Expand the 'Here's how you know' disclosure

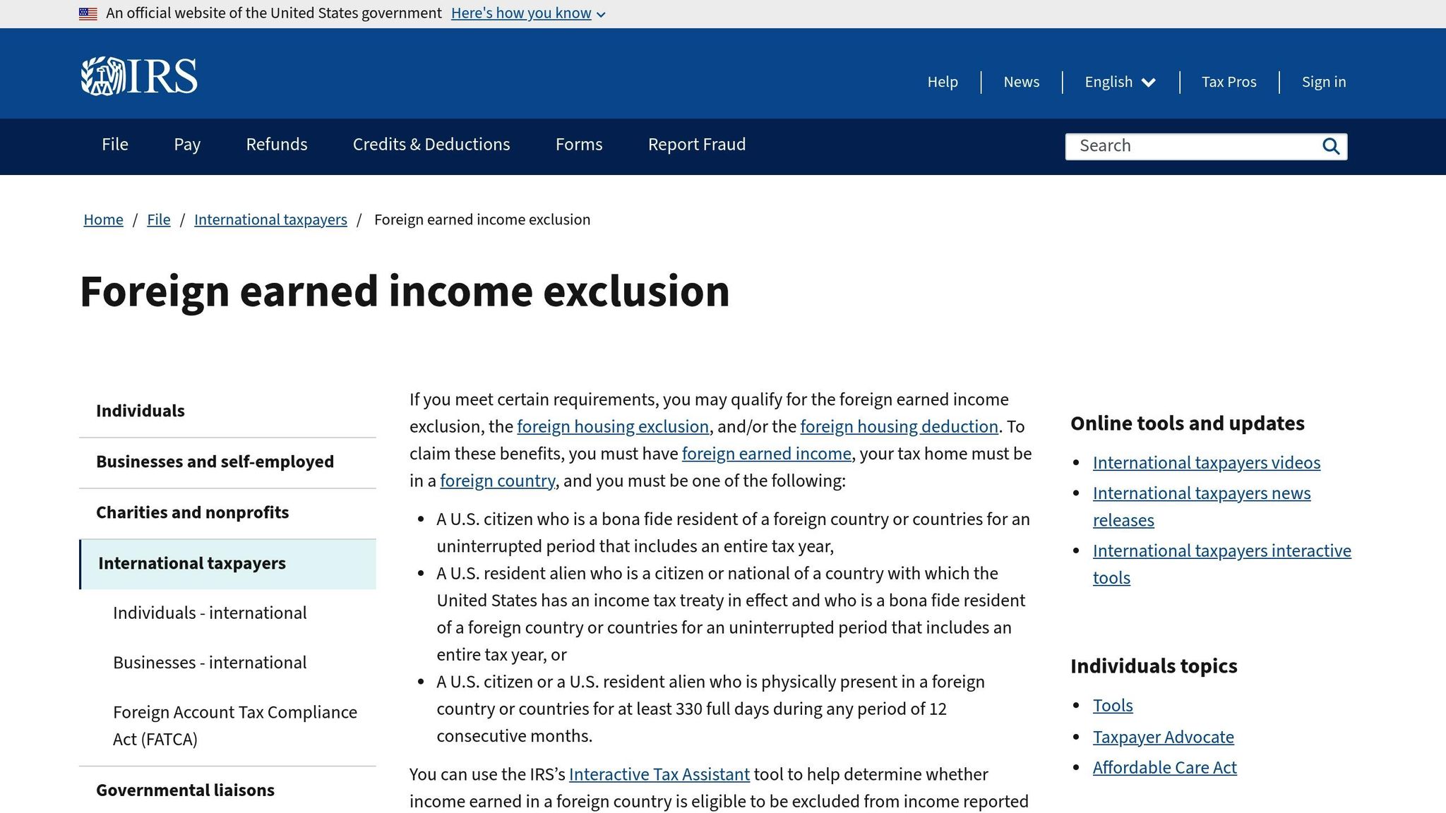(522, 13)
